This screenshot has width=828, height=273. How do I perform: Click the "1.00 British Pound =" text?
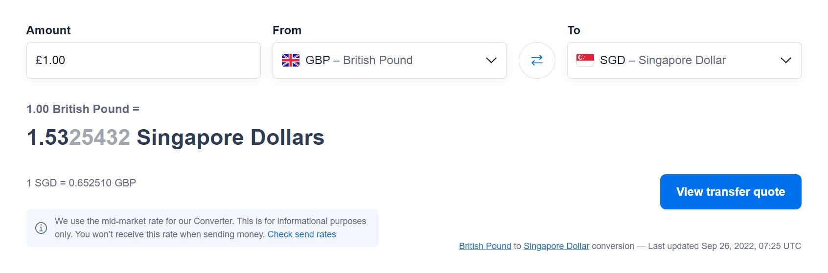pos(83,109)
